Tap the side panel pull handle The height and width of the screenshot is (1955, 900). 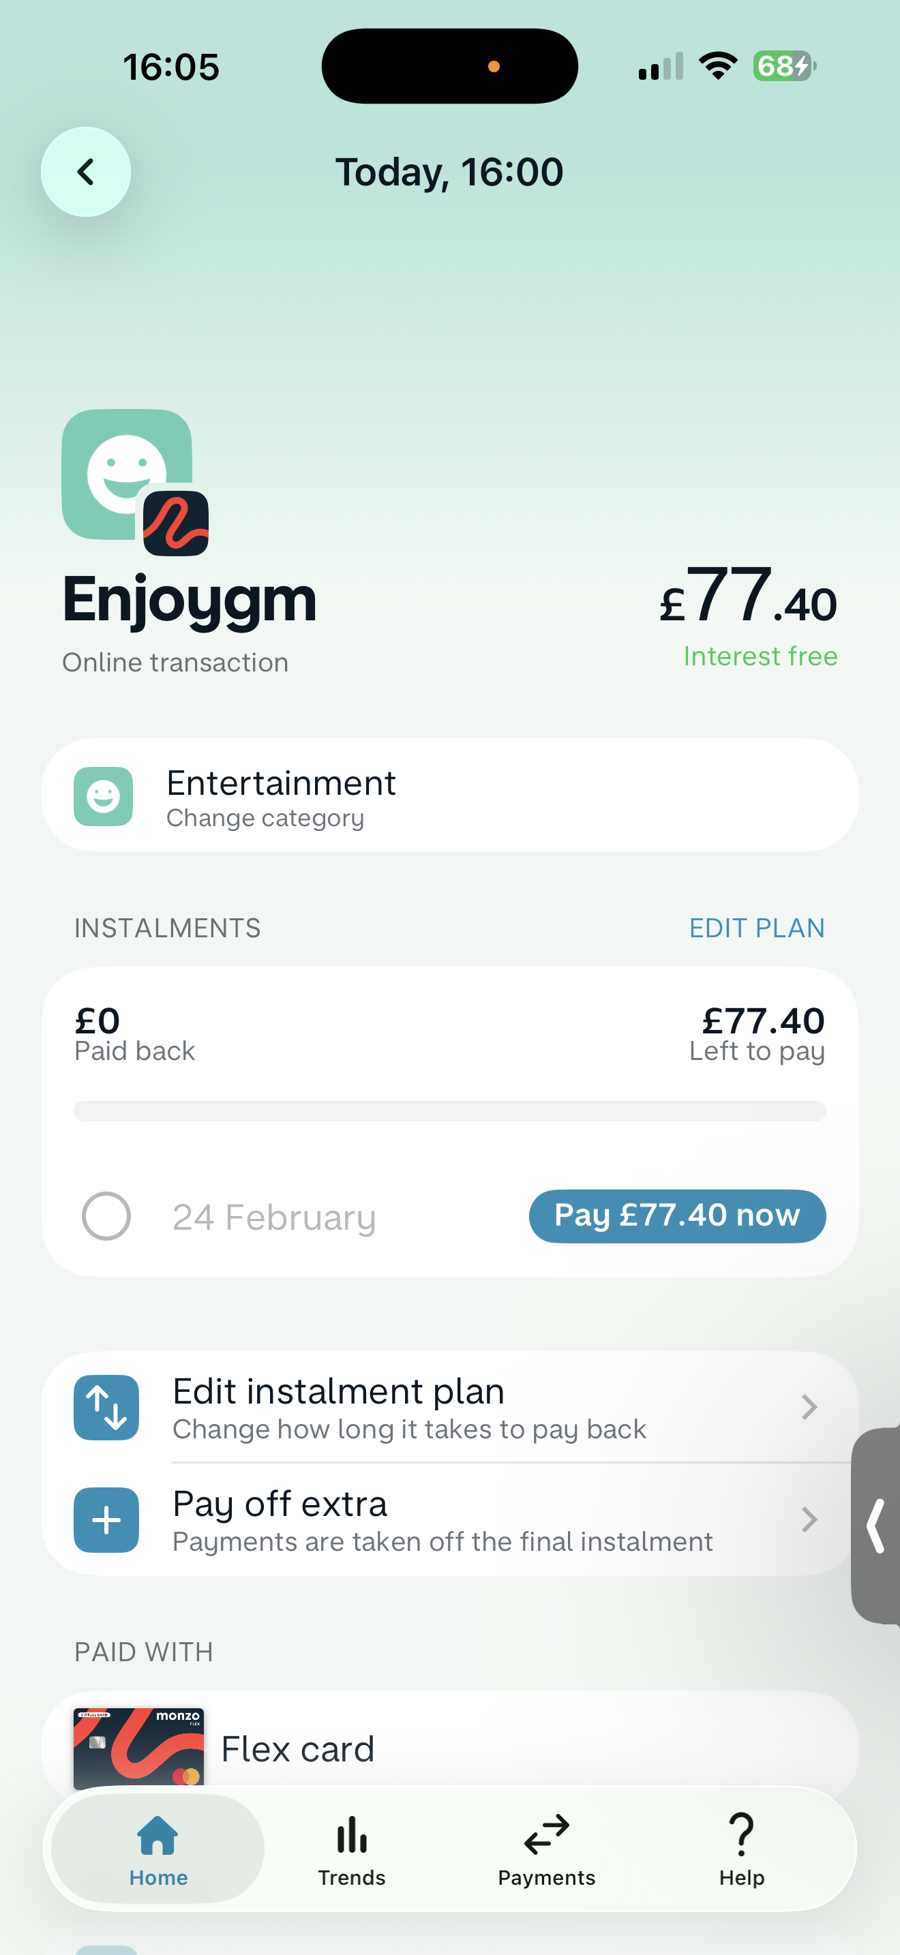pos(876,1526)
